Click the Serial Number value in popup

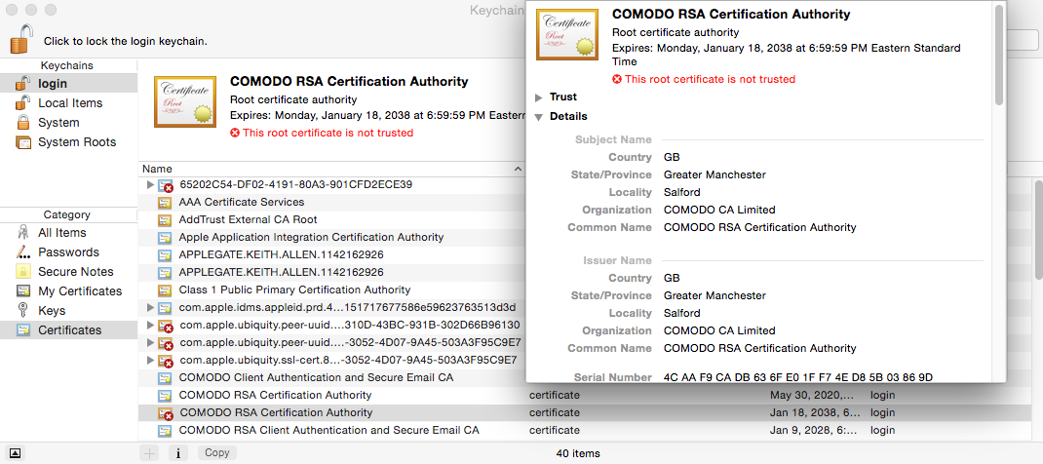coord(798,377)
